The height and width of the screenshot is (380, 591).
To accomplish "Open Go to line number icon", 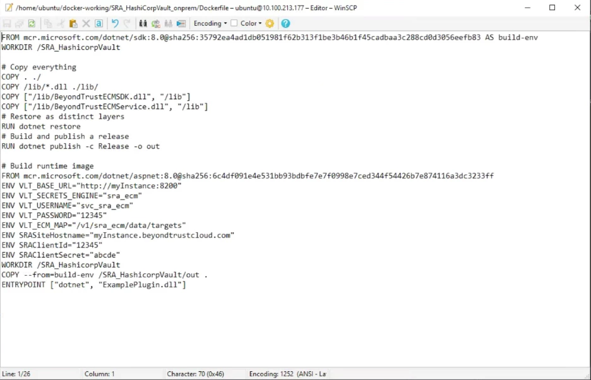I will 181,23.
